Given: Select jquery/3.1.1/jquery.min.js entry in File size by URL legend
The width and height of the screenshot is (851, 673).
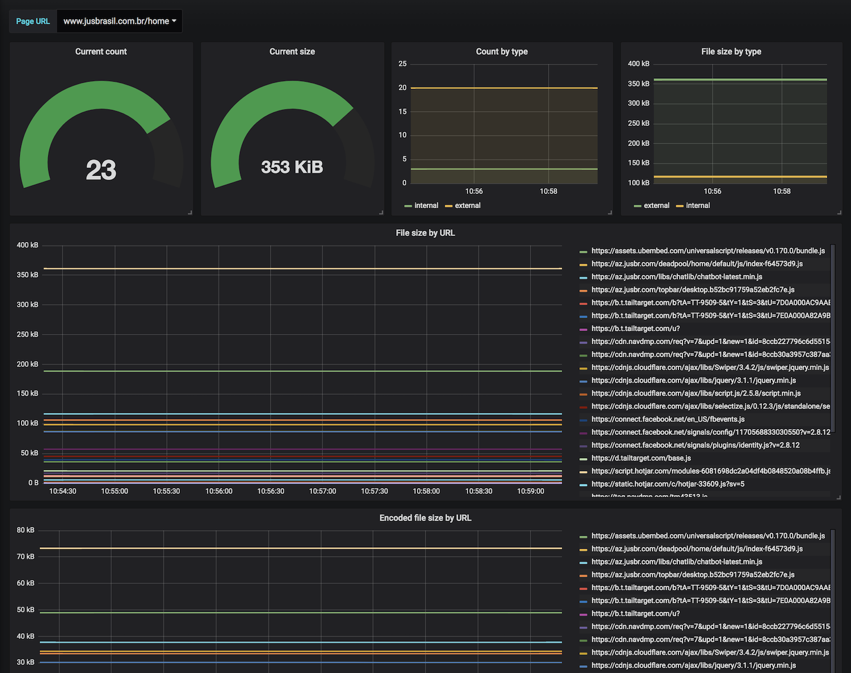Looking at the screenshot, I should pyautogui.click(x=693, y=381).
